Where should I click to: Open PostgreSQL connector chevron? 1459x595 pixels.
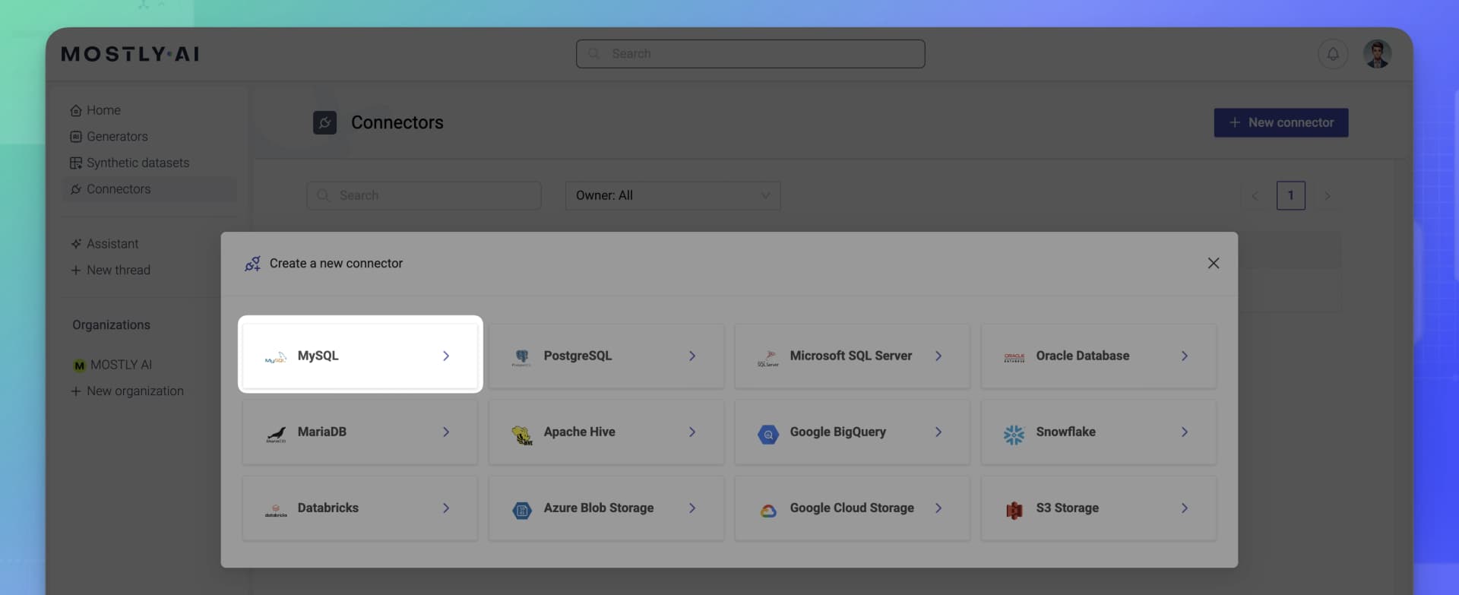point(692,356)
